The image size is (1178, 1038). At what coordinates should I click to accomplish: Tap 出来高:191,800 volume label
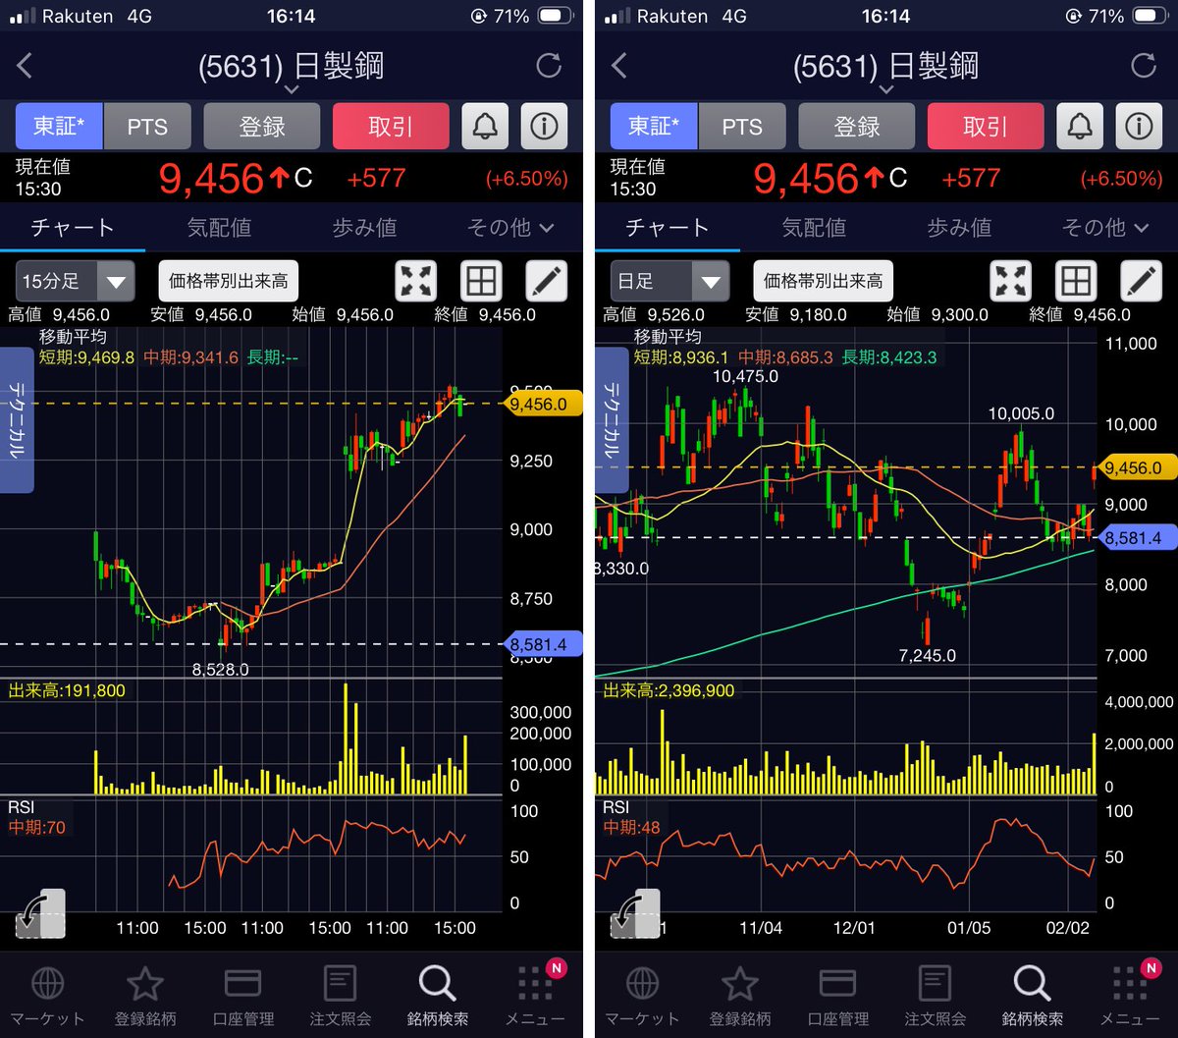coord(67,690)
